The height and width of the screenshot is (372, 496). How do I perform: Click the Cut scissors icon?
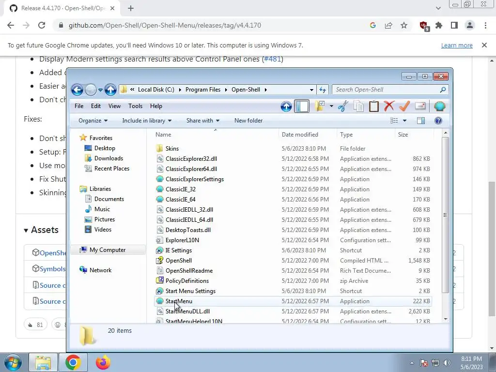[x=343, y=106]
